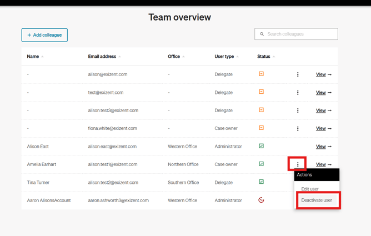This screenshot has height=236, width=371.
Task: Click email alison.test1@exizent.com
Action: [x=113, y=164]
